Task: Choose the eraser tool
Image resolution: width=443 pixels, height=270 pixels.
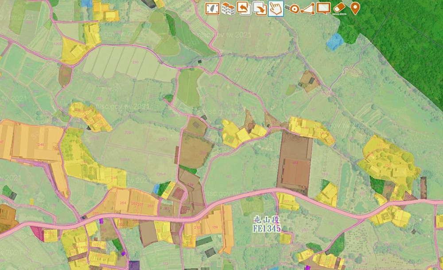Action: [x=339, y=8]
